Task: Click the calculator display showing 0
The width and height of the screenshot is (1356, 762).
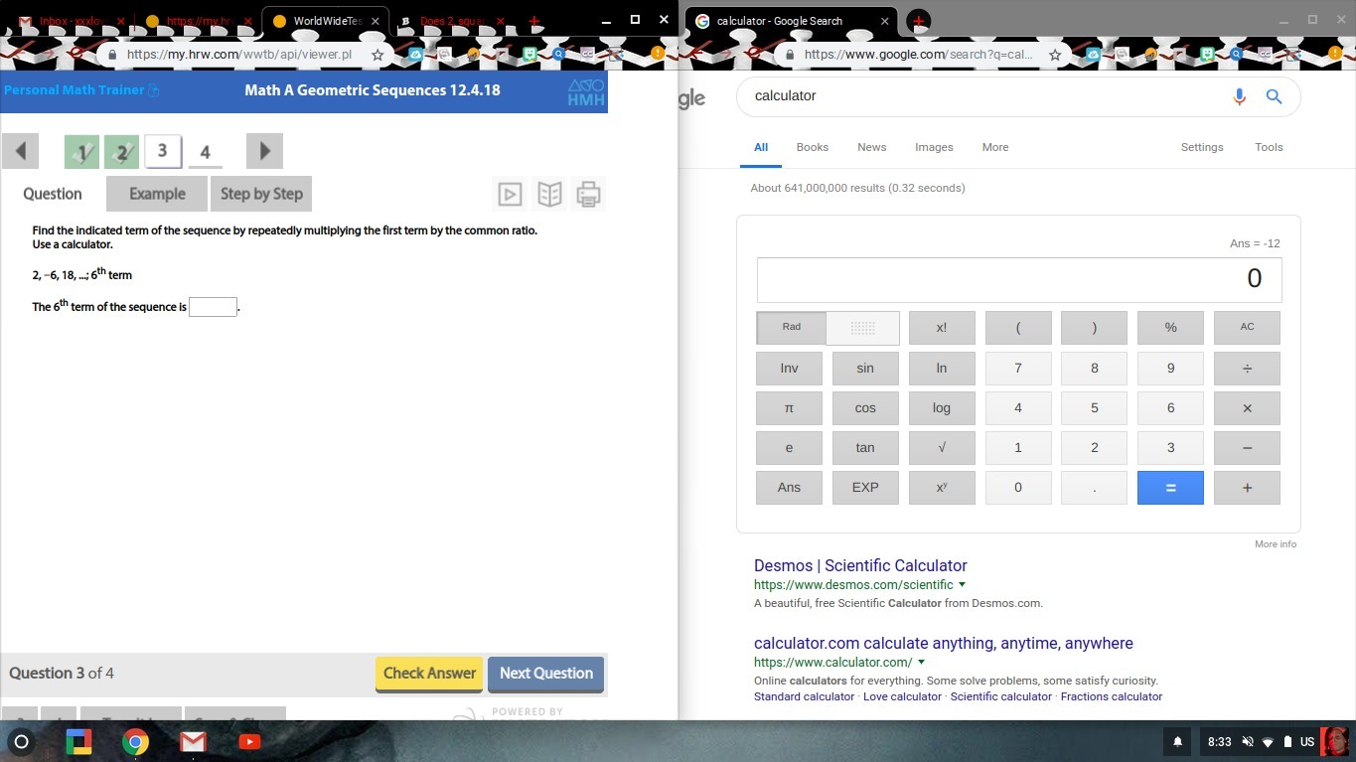Action: [1019, 279]
